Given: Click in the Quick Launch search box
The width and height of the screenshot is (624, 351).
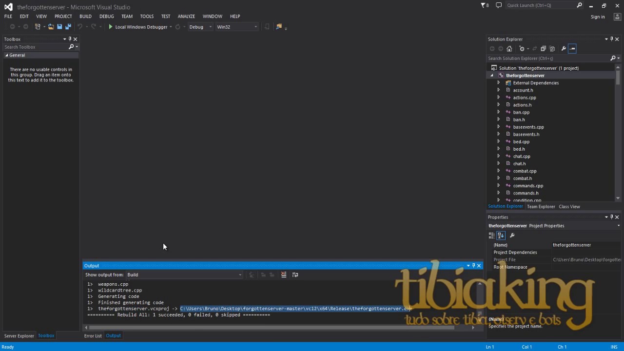Looking at the screenshot, I should (540, 5).
